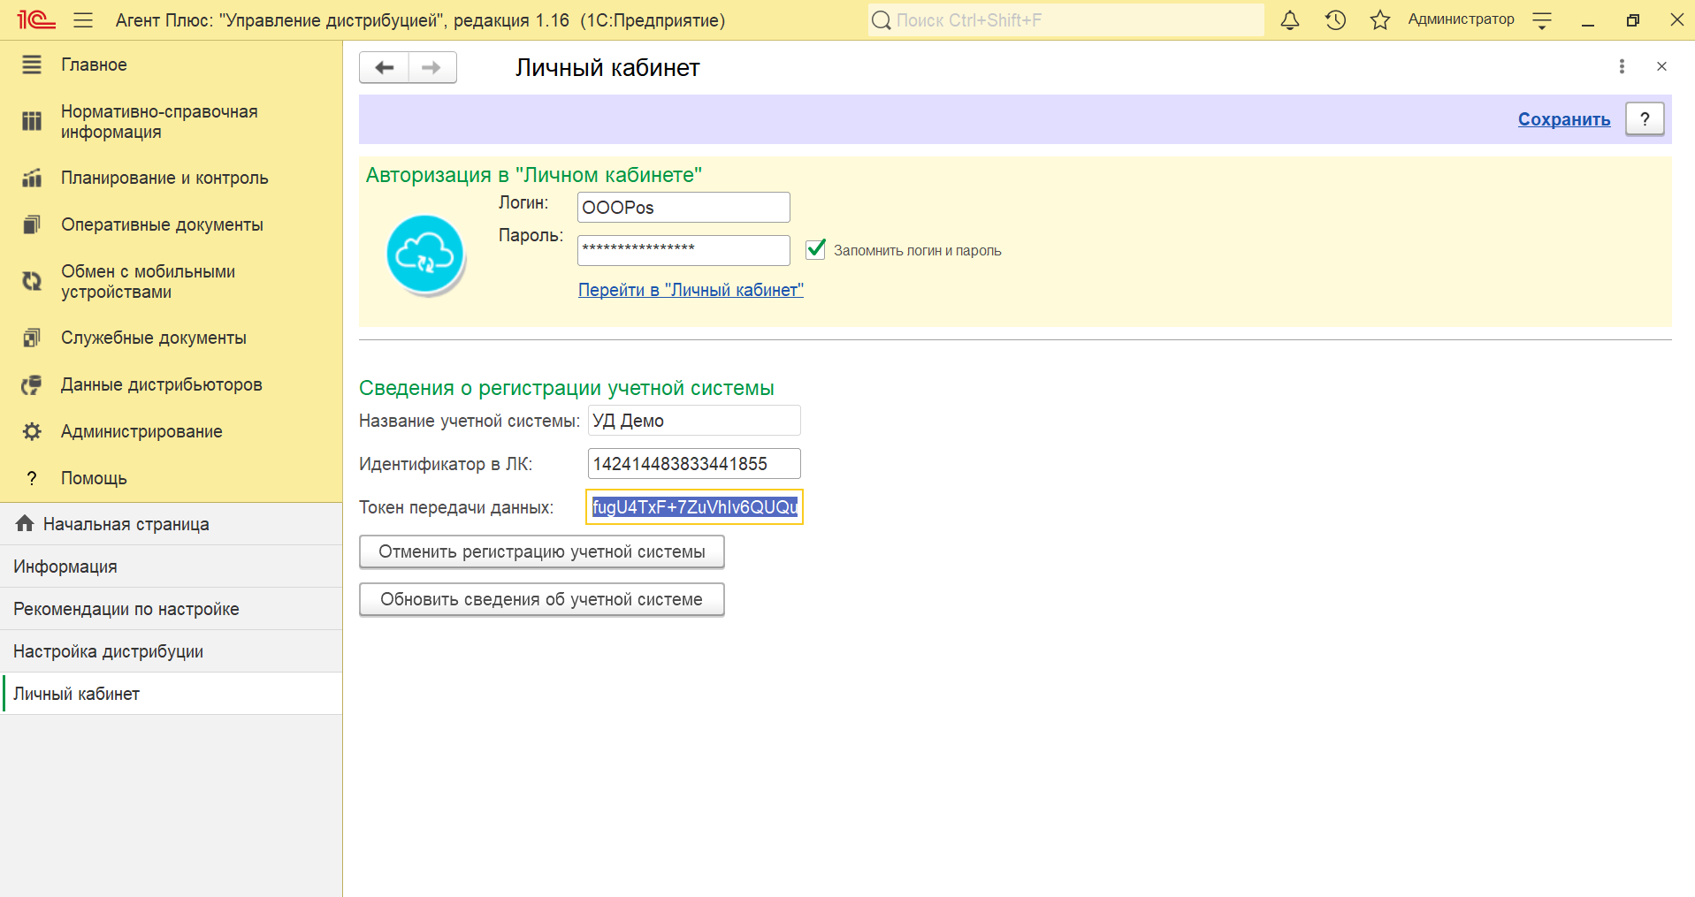
Task: Open the Данные дистрибьюторов section
Action: (x=161, y=384)
